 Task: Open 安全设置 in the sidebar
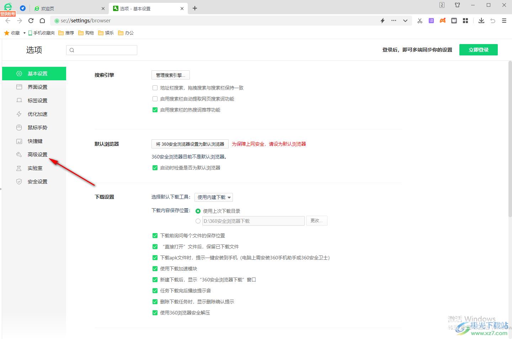tap(34, 182)
